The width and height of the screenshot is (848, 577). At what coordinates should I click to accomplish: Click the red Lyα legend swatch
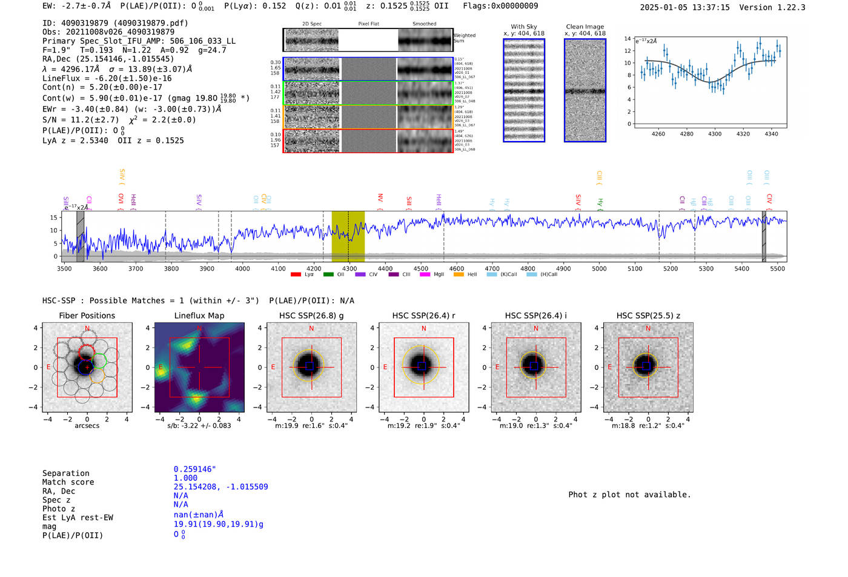point(296,274)
